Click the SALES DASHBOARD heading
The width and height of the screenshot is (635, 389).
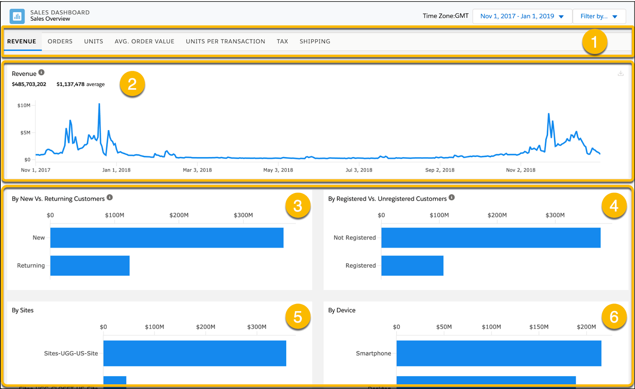(x=60, y=12)
